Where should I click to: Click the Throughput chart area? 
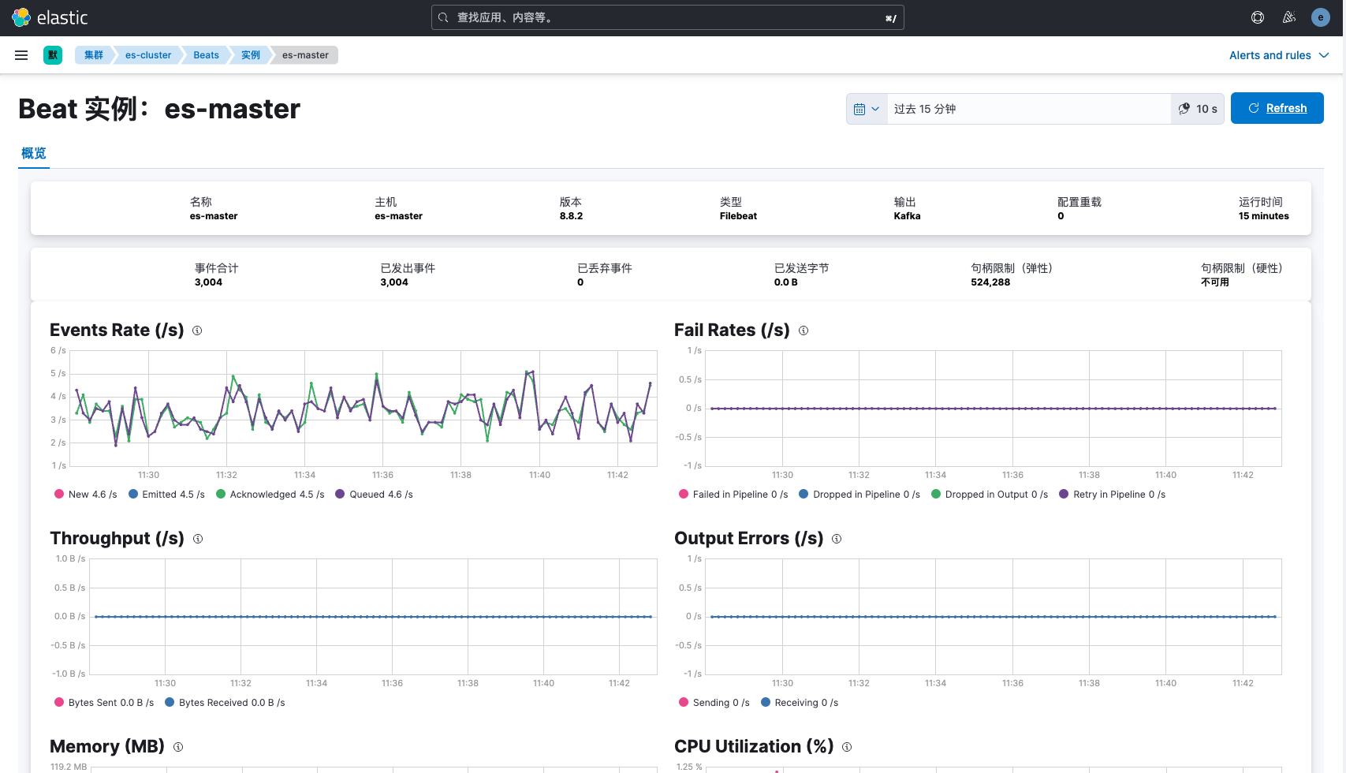click(374, 616)
